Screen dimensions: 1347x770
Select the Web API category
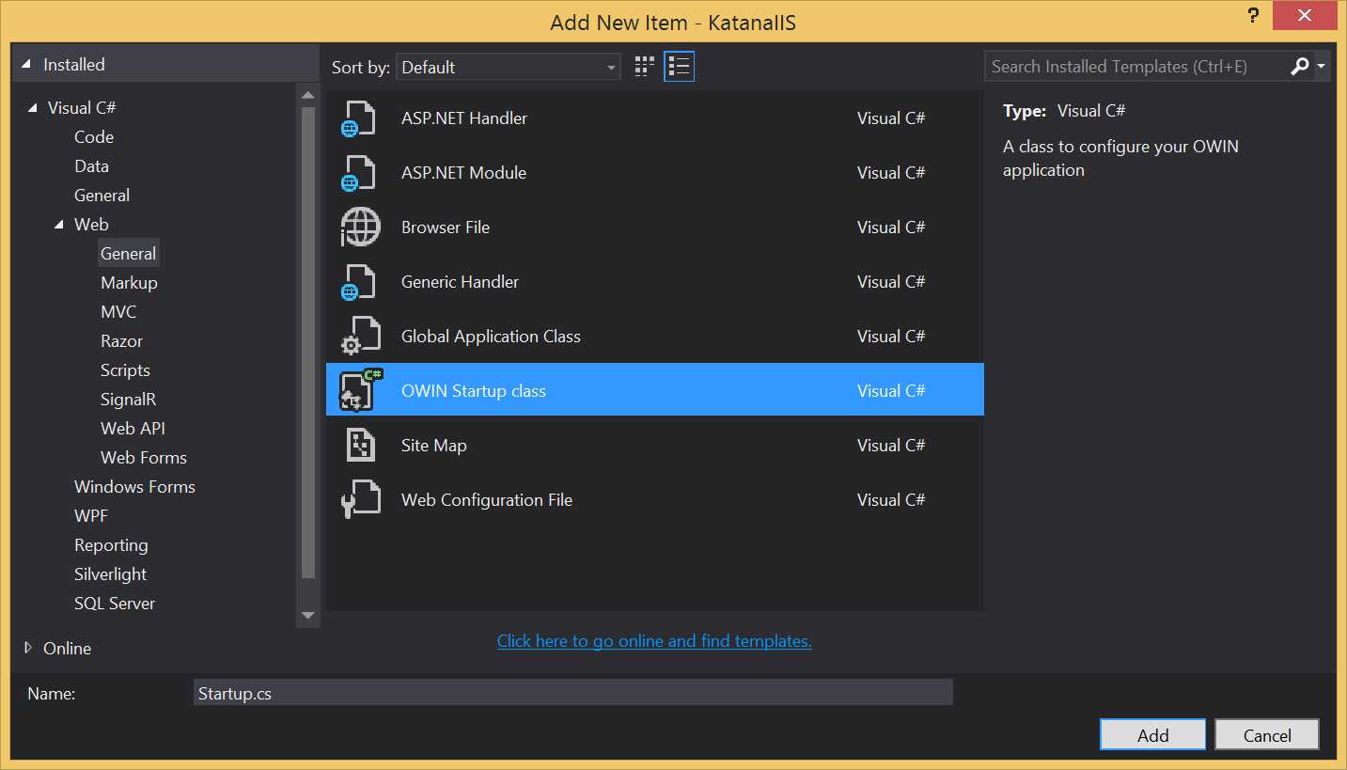coord(133,429)
